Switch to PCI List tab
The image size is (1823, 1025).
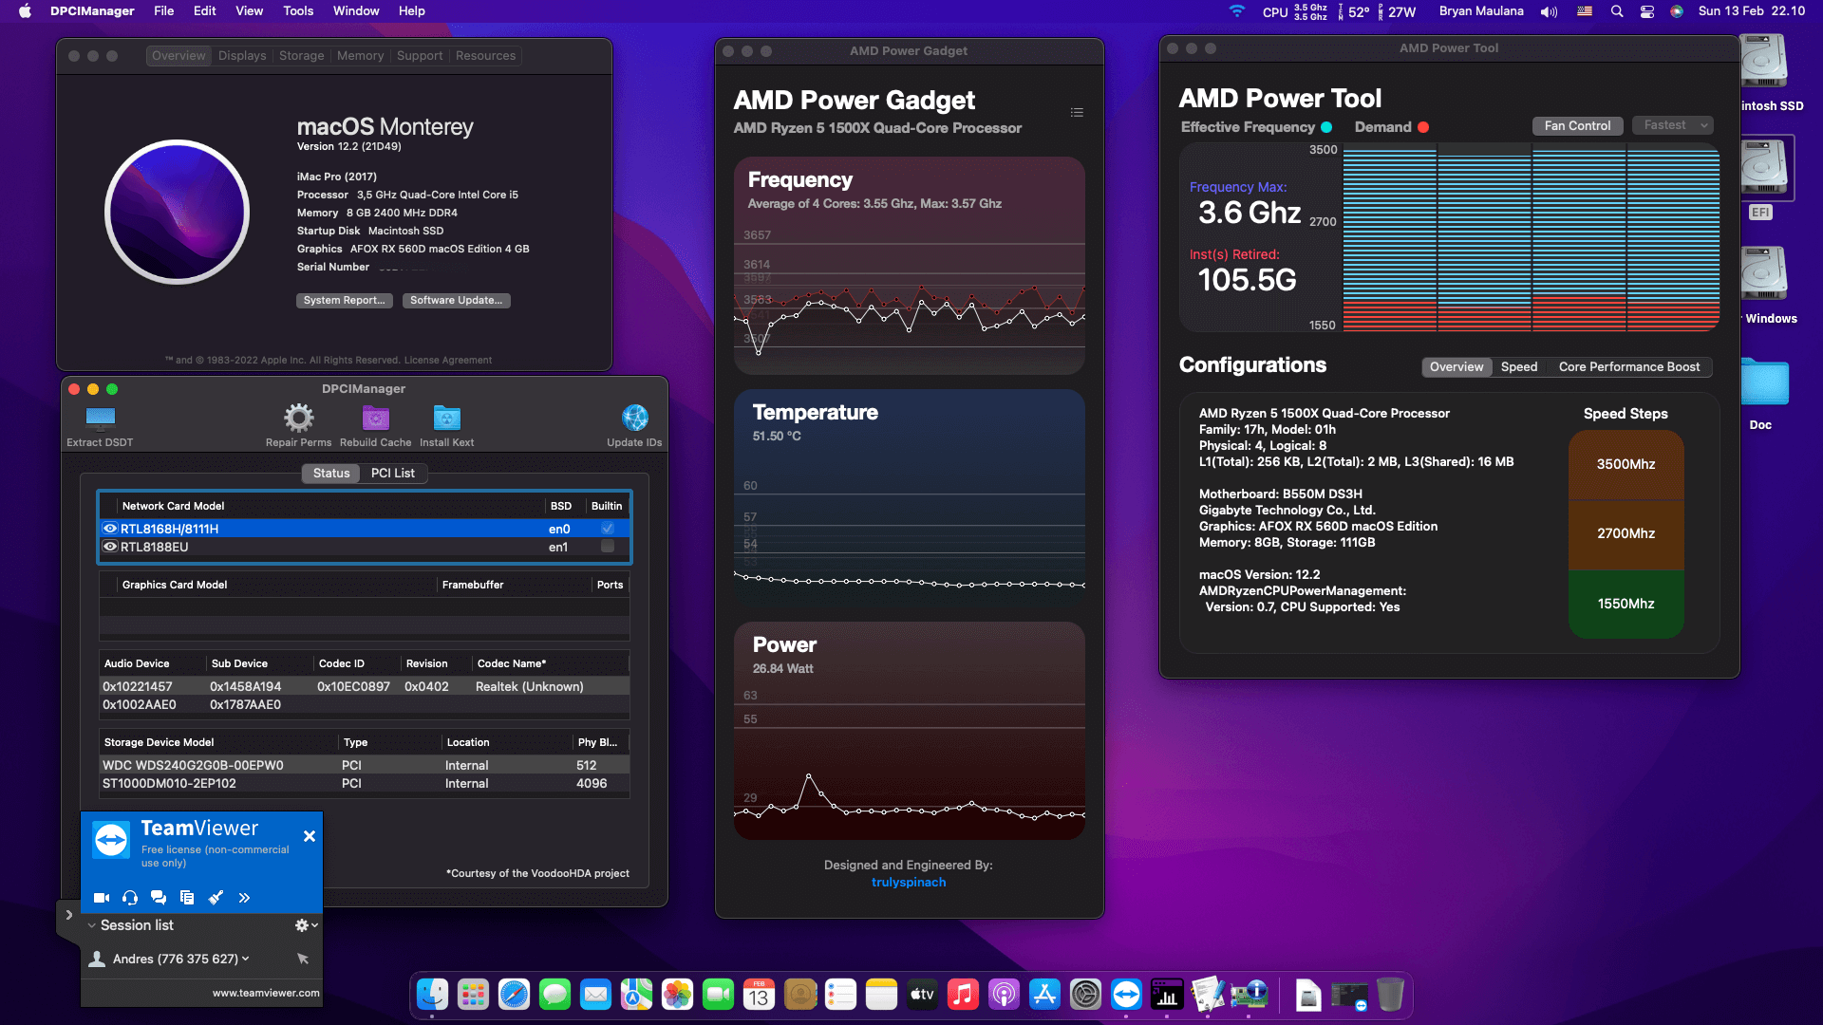coord(392,473)
